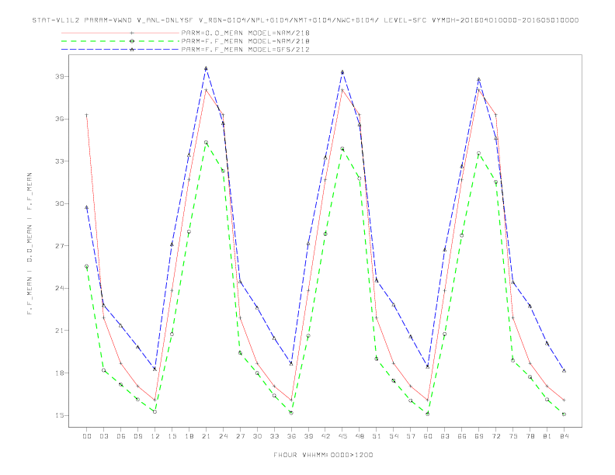Click x-axis forecast hour label 81
Image resolution: width=615 pixels, height=475 pixels.
[547, 436]
